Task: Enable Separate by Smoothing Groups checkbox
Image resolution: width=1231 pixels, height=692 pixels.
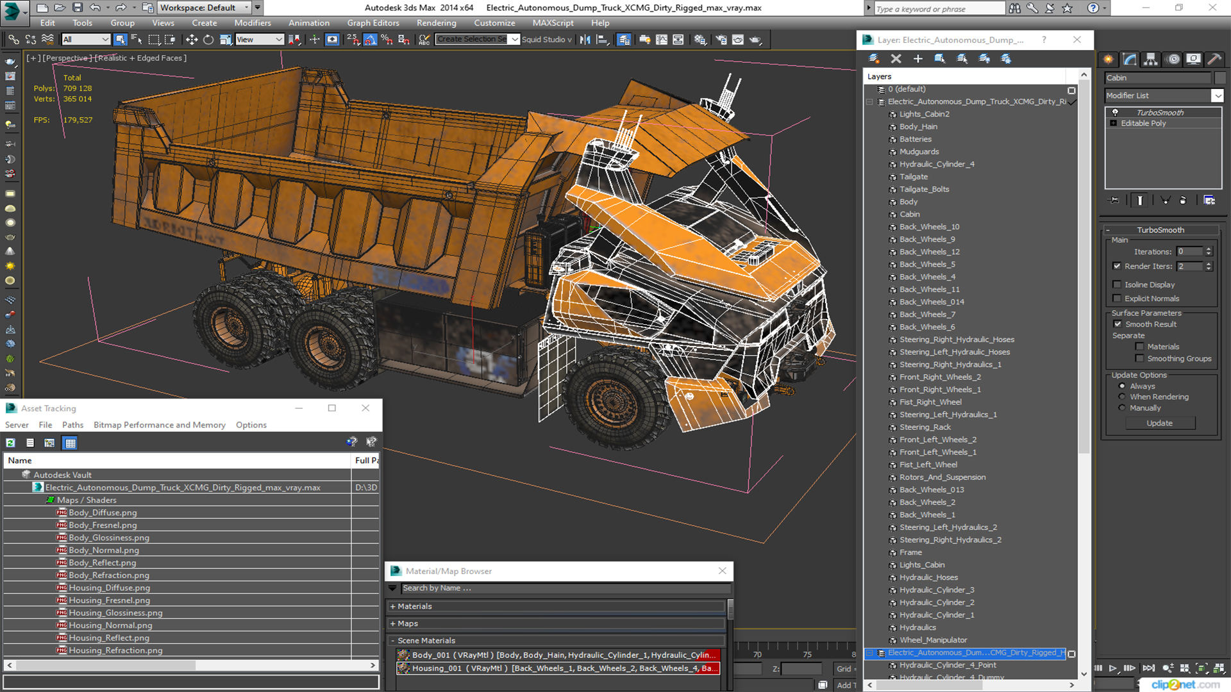Action: tap(1139, 359)
